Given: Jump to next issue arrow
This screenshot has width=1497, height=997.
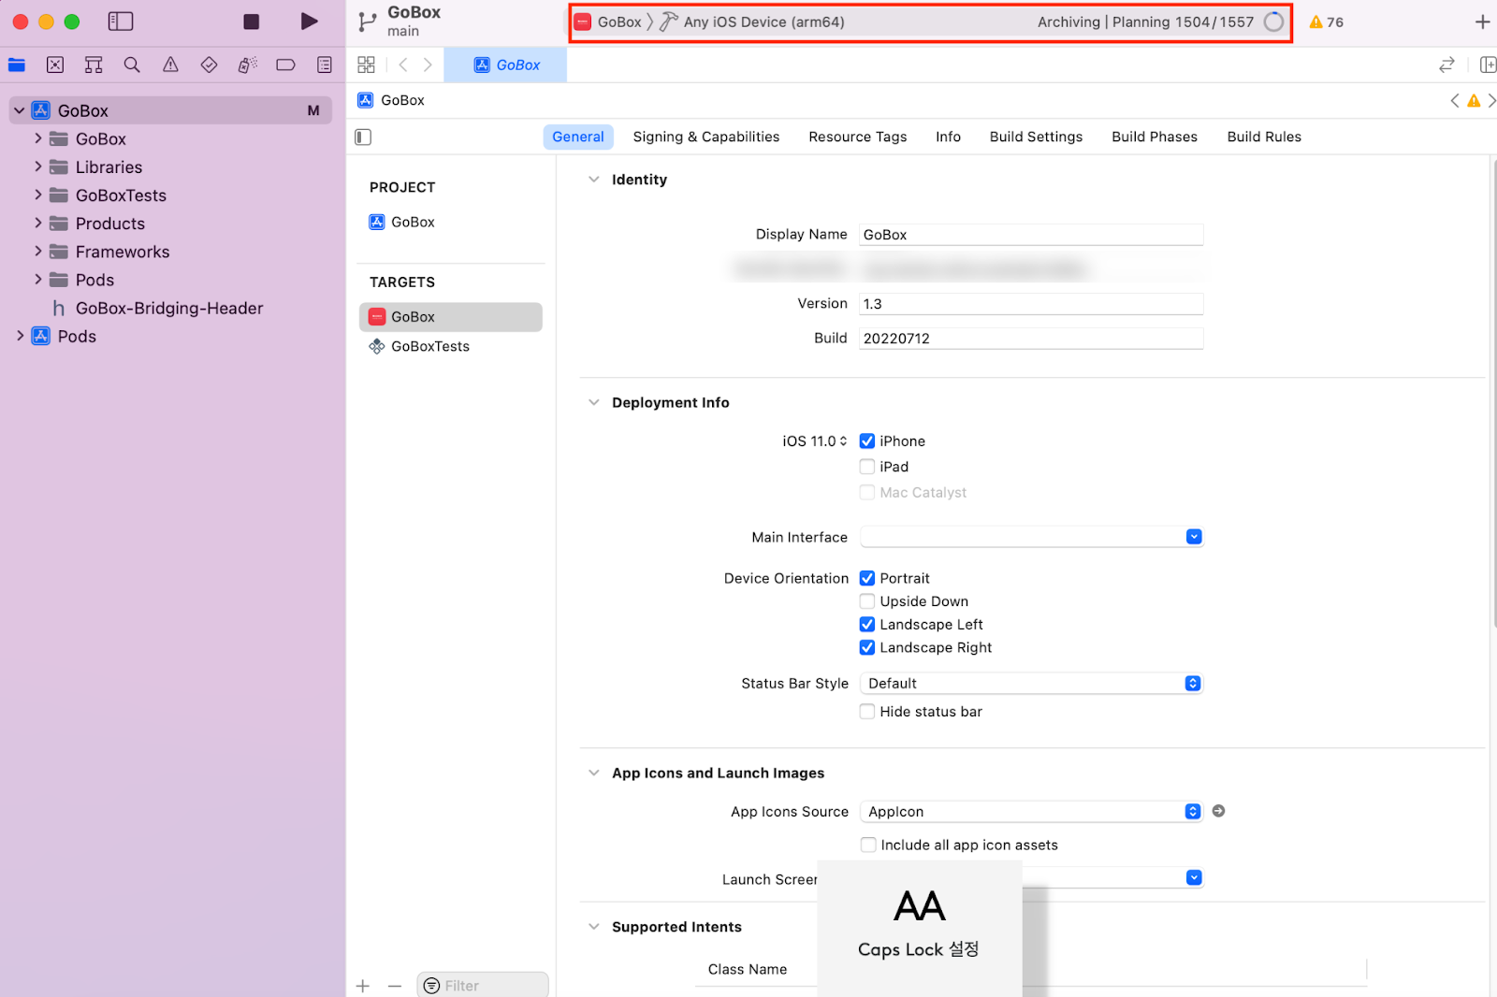Looking at the screenshot, I should (1491, 100).
